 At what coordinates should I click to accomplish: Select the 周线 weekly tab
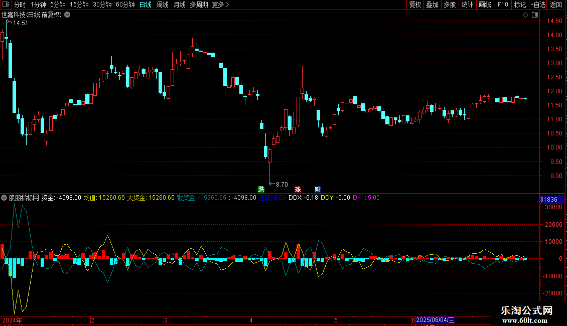[x=163, y=5]
